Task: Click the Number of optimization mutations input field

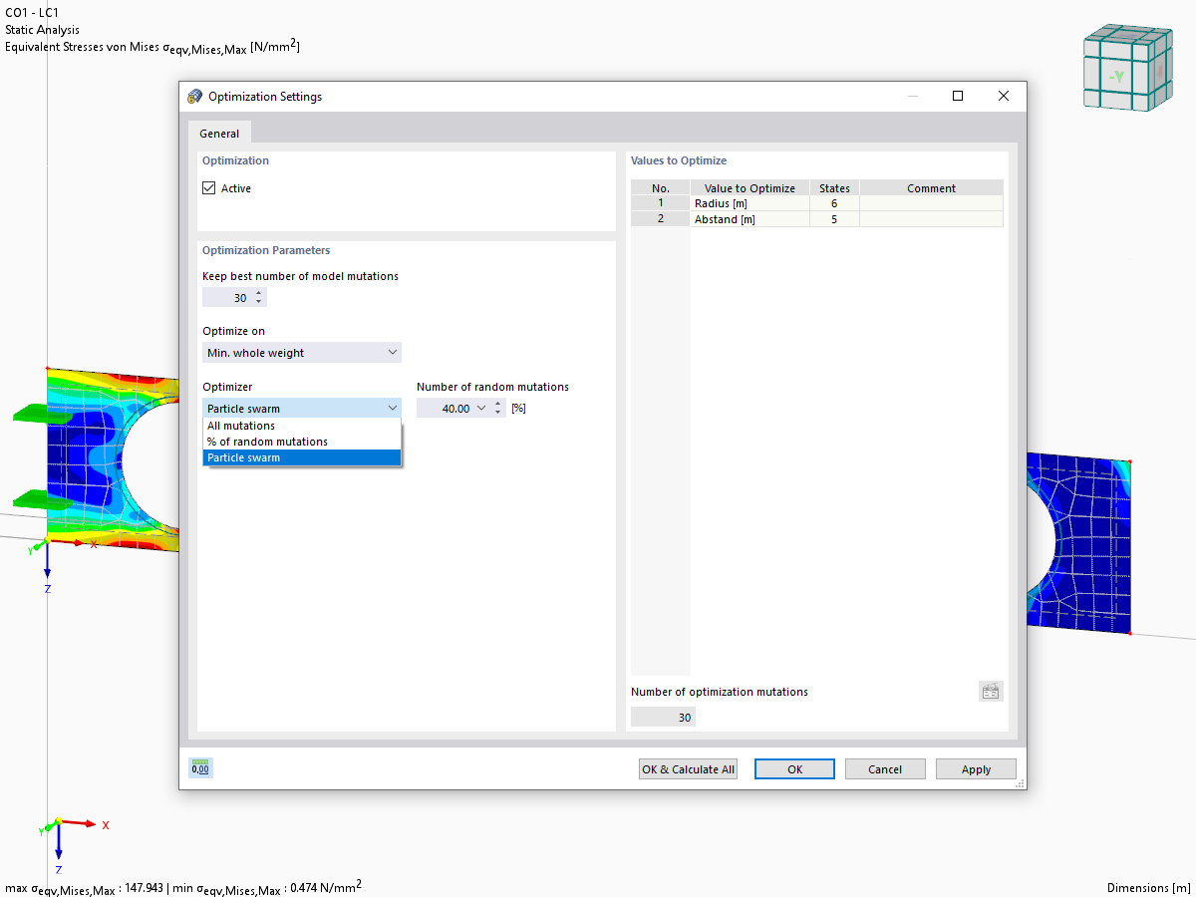Action: (662, 716)
